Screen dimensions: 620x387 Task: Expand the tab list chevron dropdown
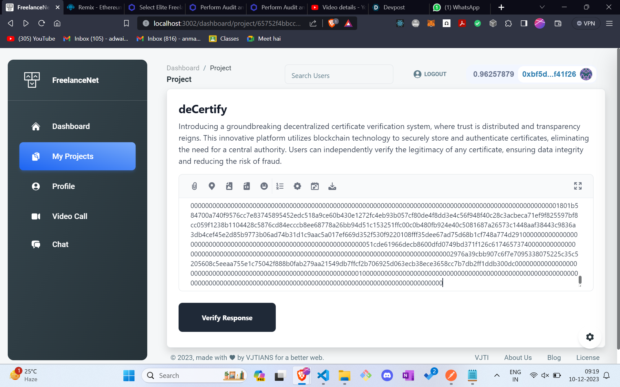tap(542, 7)
